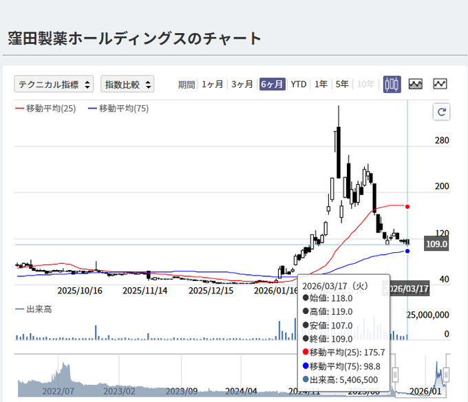
Task: Click the 2023/02 navigator date label
Action: [119, 391]
